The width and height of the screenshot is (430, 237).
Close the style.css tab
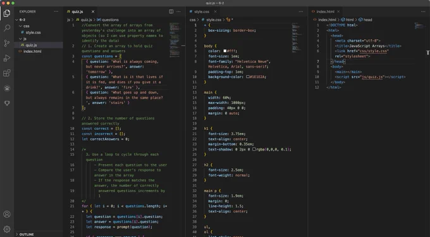point(215,11)
